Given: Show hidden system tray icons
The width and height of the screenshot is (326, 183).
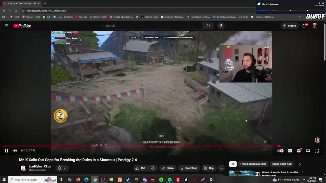Looking at the screenshot, I should [304, 180].
